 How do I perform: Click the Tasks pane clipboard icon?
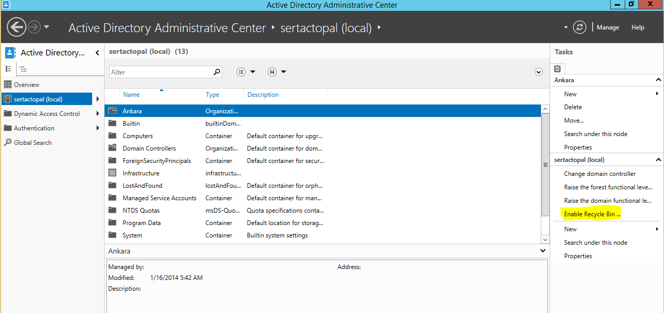pyautogui.click(x=557, y=68)
